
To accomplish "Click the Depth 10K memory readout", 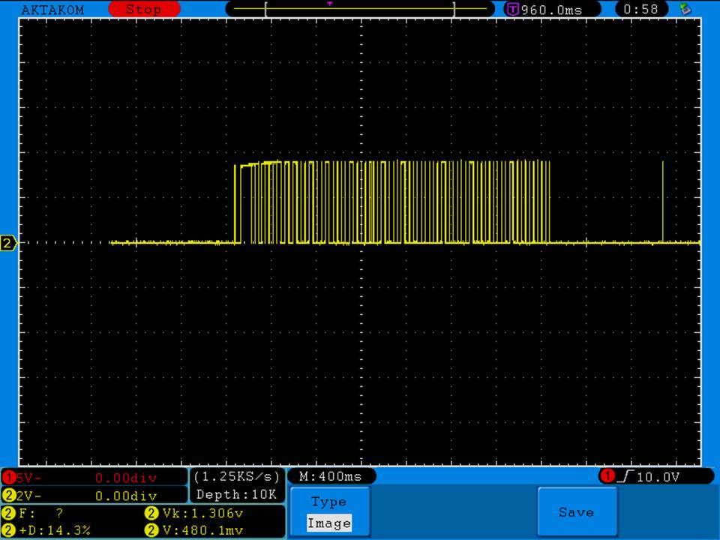I will tap(237, 494).
